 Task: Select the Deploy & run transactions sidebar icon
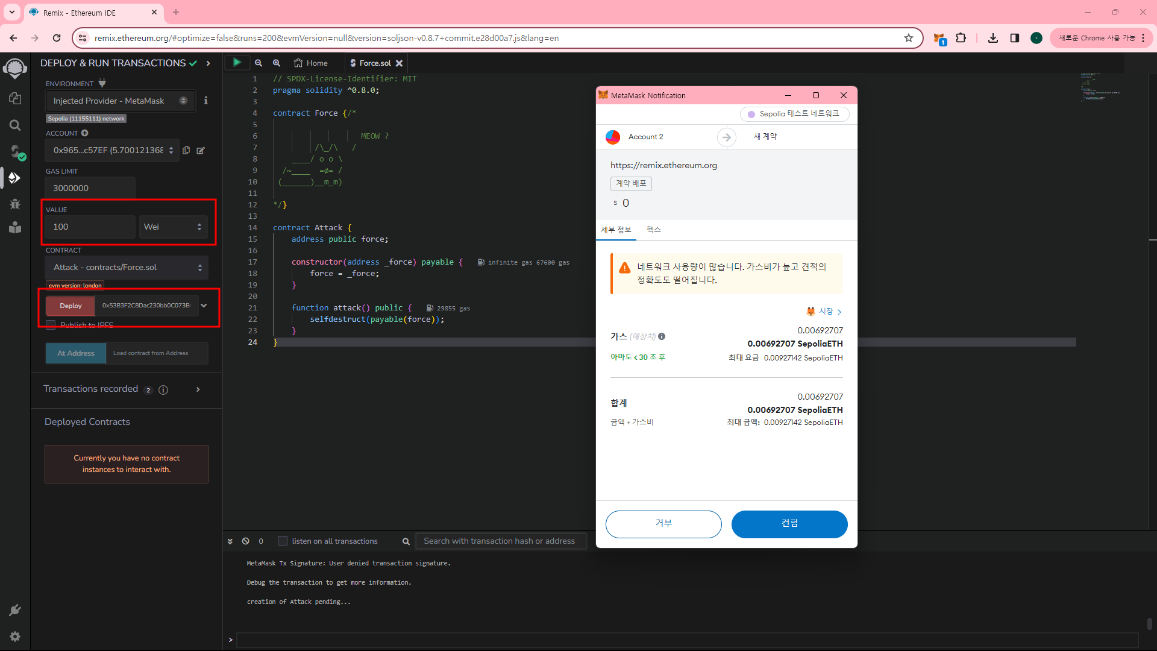tap(15, 178)
